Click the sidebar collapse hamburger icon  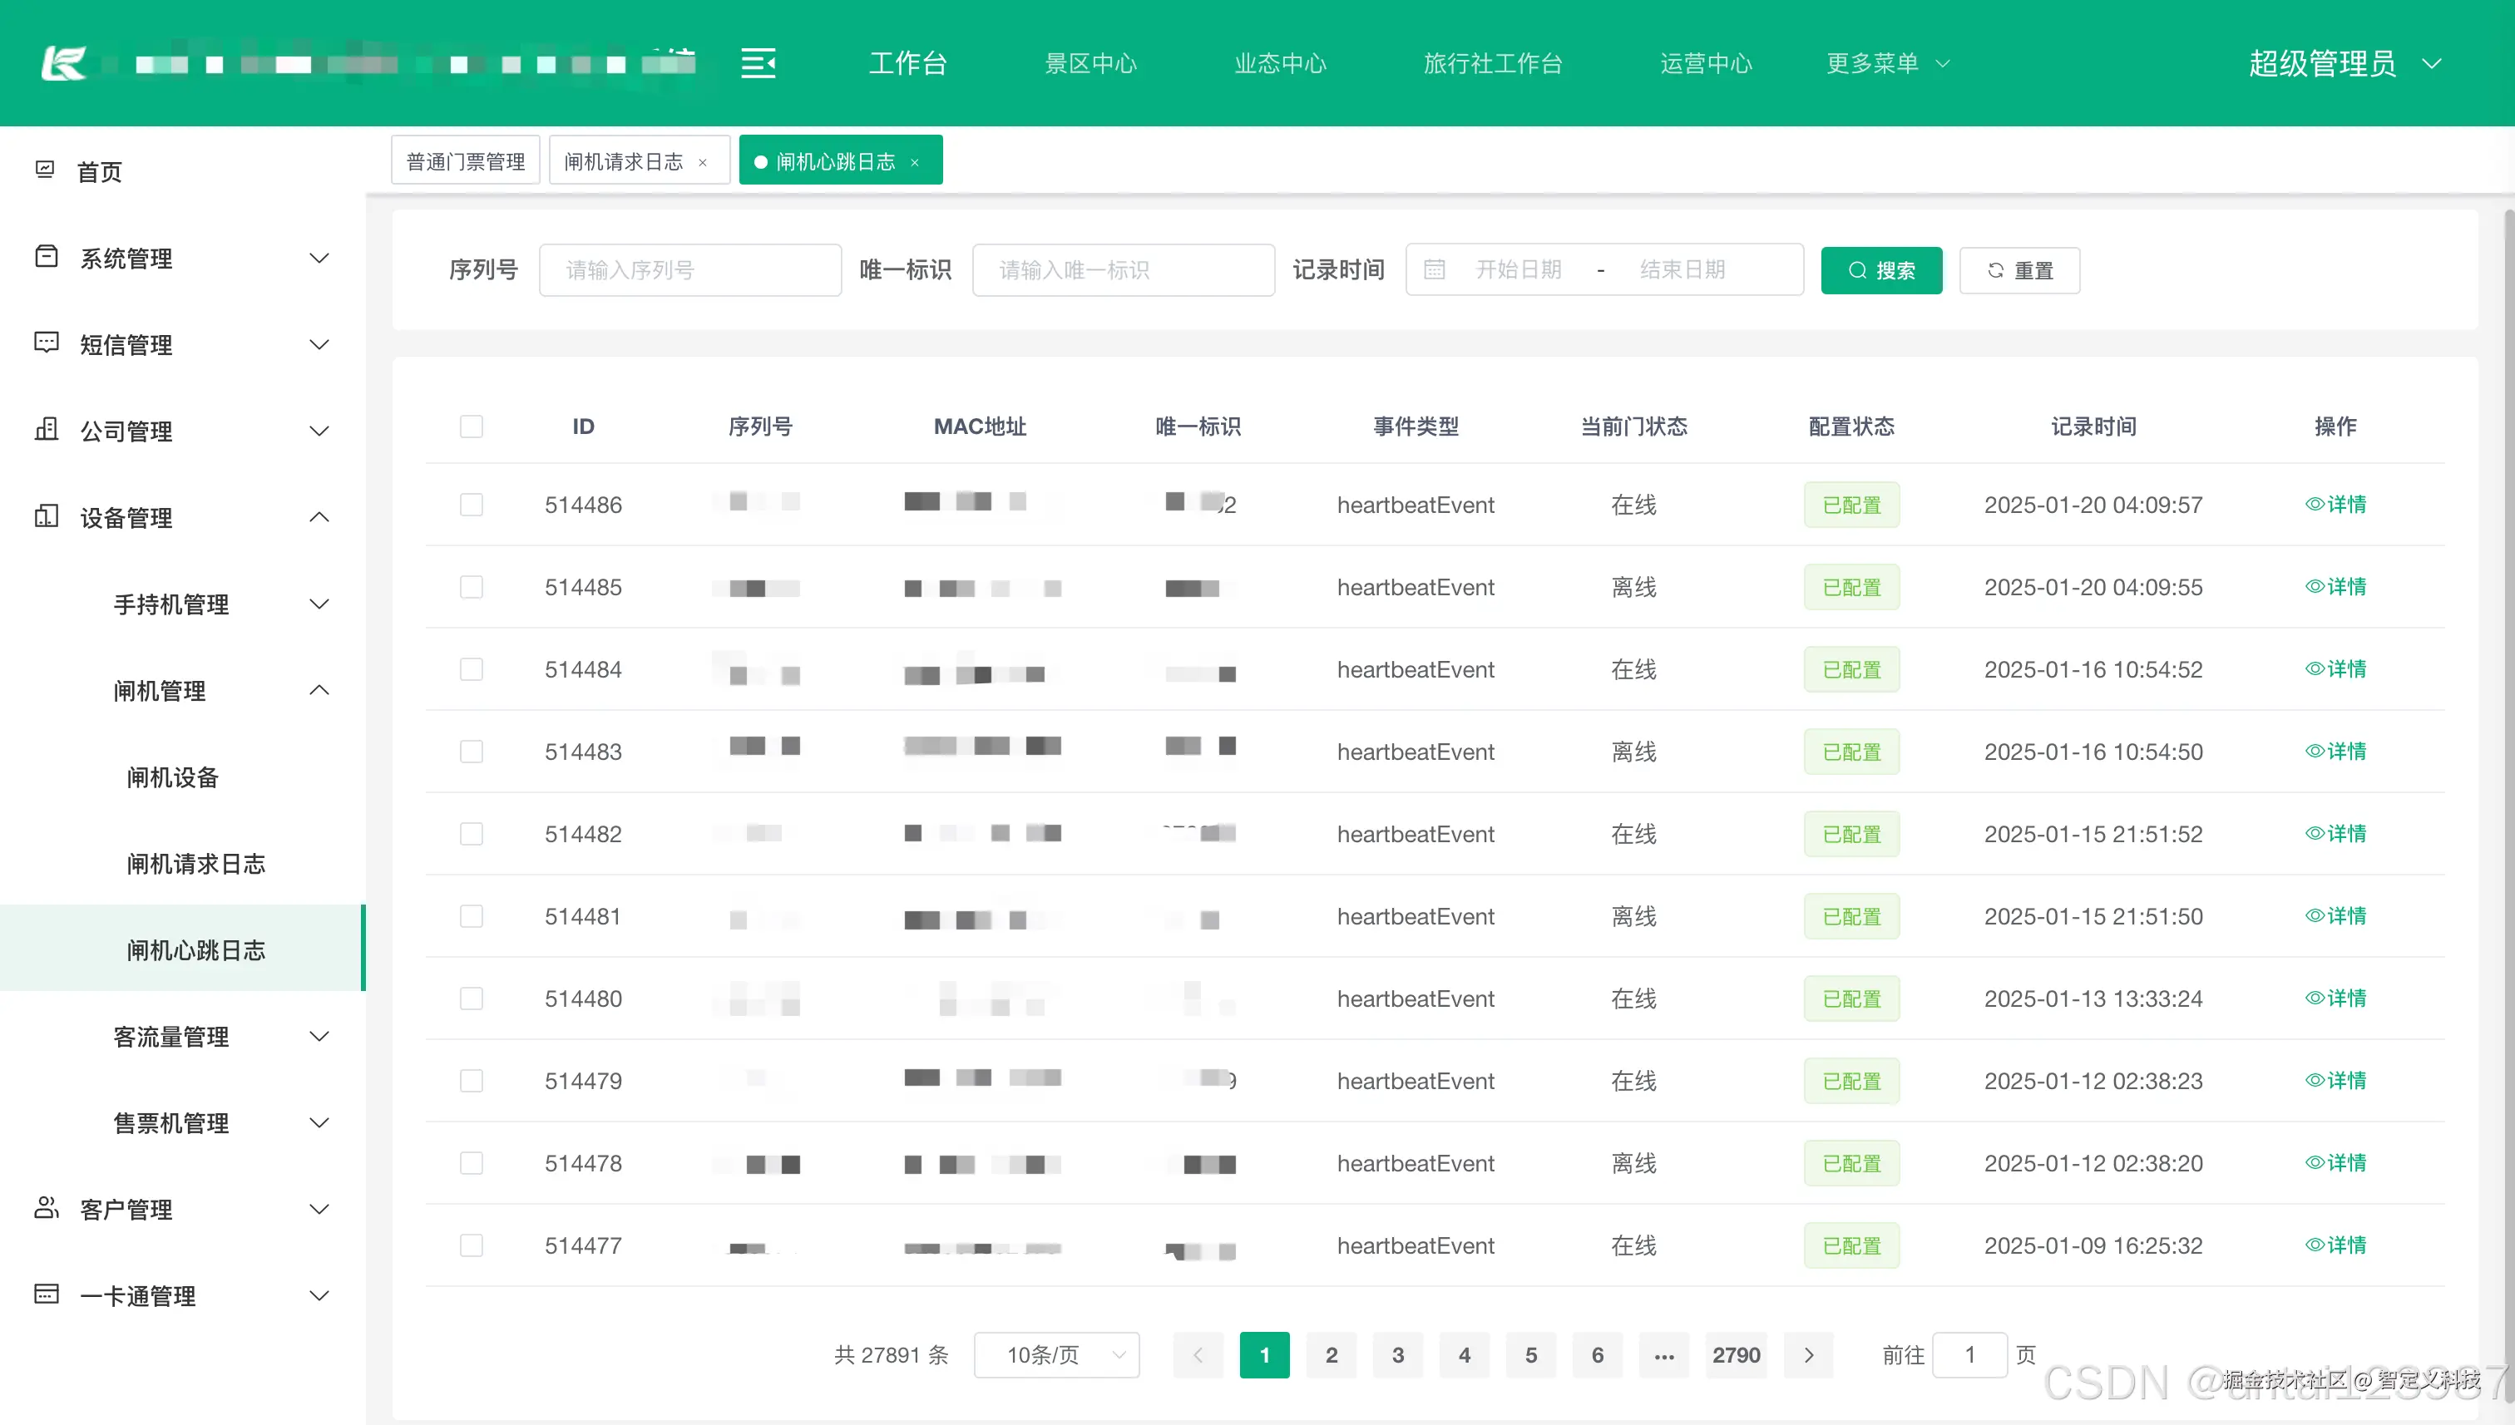tap(758, 64)
